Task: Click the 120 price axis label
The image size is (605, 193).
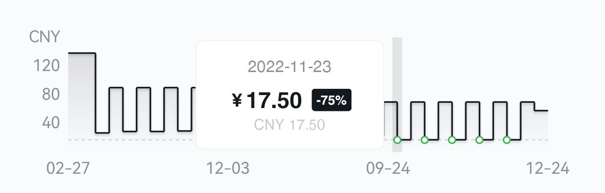Action: 47,65
